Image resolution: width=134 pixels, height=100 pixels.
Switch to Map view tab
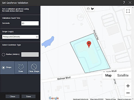(x=108, y=75)
